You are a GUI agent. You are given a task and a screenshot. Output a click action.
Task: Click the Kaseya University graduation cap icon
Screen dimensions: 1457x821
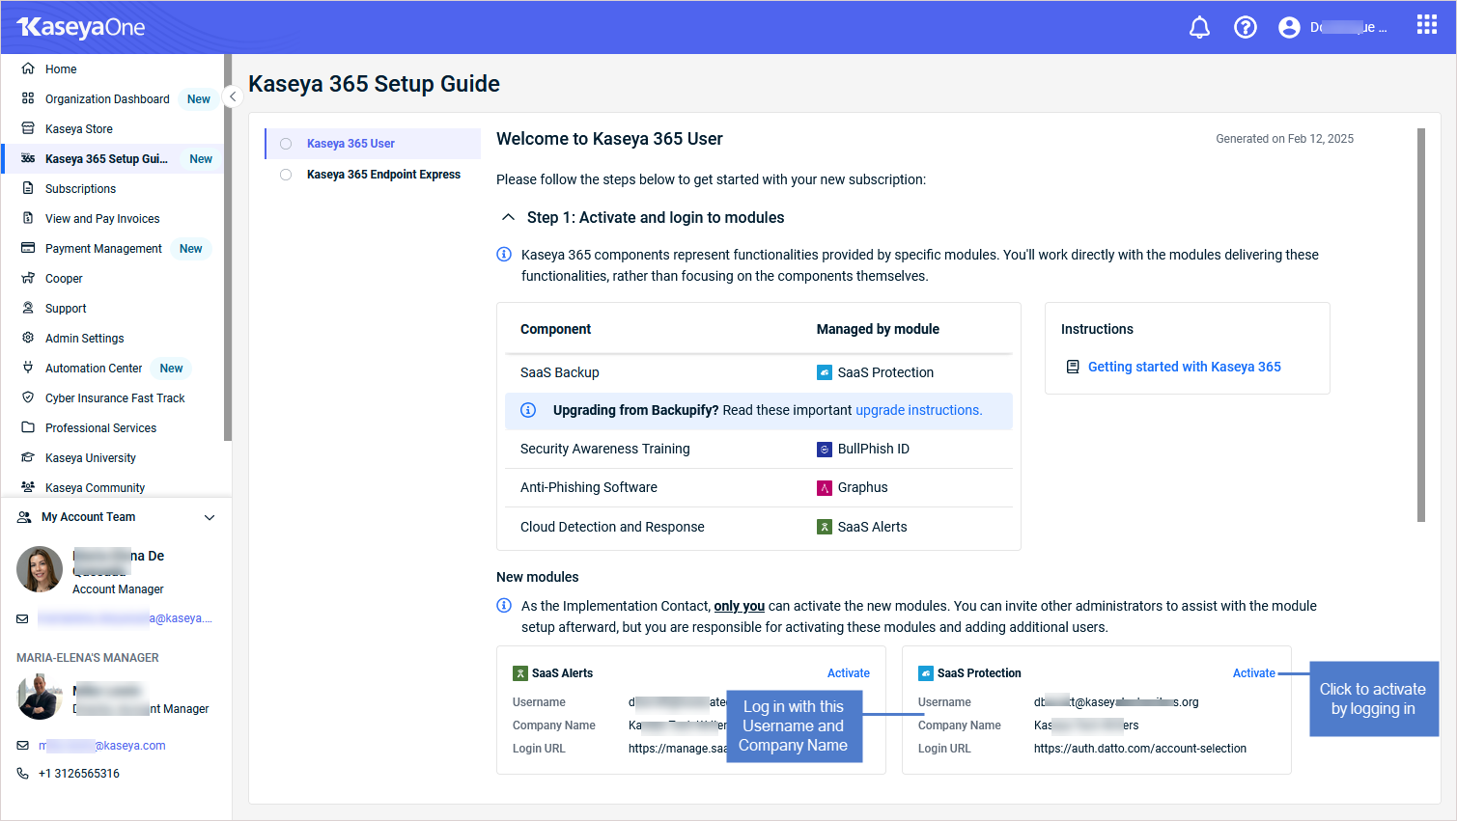pyautogui.click(x=28, y=457)
